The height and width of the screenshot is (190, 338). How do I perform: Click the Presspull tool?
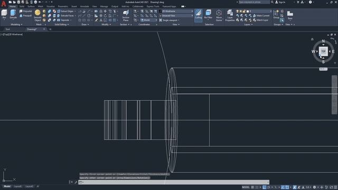26,16
